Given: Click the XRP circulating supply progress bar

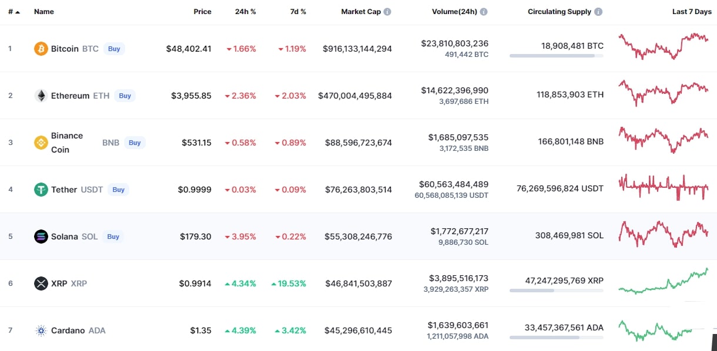Looking at the screenshot, I should point(557,291).
